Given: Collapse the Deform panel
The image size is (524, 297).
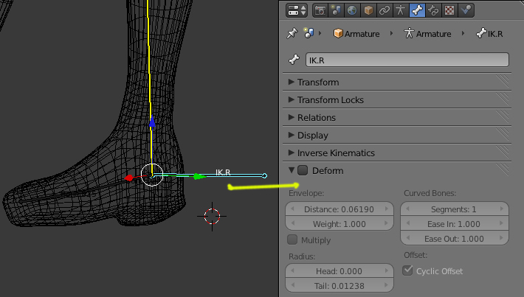Looking at the screenshot, I should click(292, 170).
